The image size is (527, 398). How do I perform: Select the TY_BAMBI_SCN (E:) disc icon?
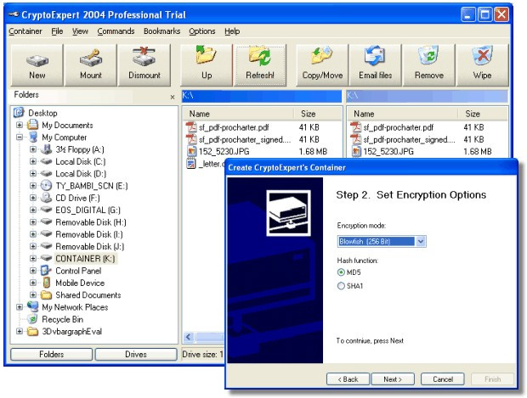pyautogui.click(x=46, y=186)
